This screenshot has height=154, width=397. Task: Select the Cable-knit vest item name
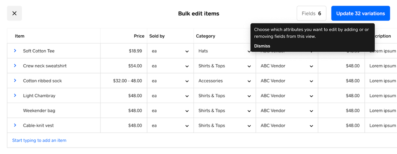(x=38, y=126)
